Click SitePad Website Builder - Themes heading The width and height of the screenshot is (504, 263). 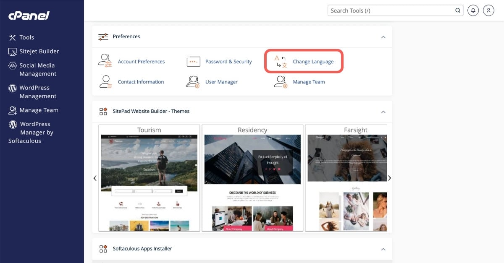(x=151, y=111)
